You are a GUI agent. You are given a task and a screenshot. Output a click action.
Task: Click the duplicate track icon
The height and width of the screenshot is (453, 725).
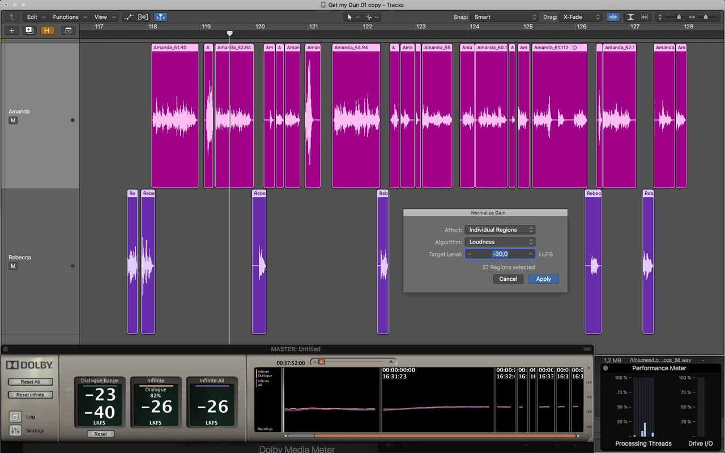29,31
